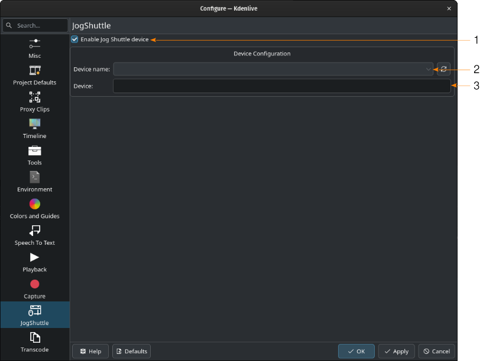Open the Transcode settings page
The height and width of the screenshot is (361, 483).
coord(35,342)
